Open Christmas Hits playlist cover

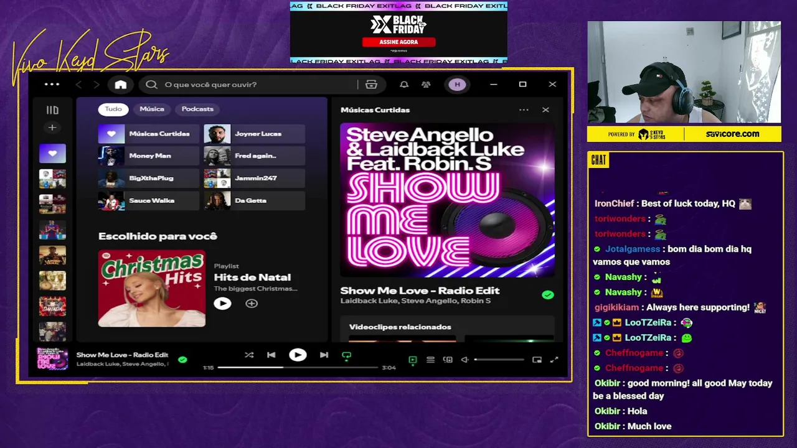pos(152,288)
